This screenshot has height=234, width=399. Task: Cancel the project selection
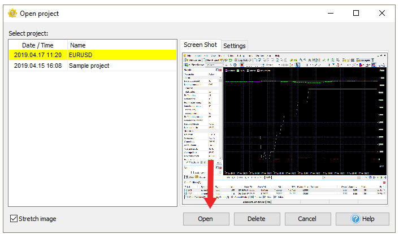pyautogui.click(x=308, y=219)
